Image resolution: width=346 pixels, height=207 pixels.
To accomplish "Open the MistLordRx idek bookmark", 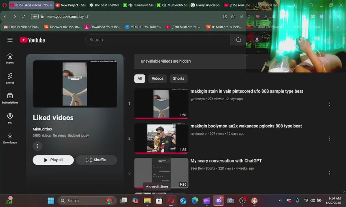I will tap(224, 27).
